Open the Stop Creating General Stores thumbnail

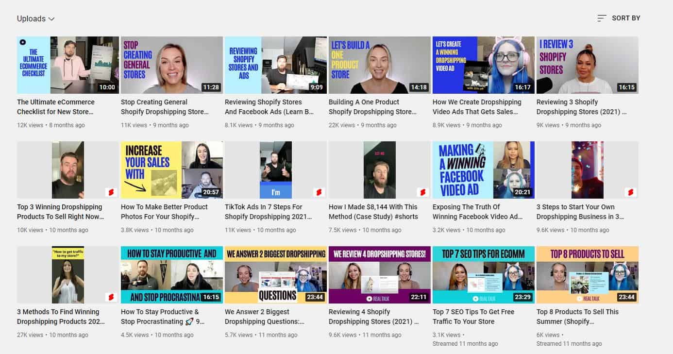click(x=172, y=65)
